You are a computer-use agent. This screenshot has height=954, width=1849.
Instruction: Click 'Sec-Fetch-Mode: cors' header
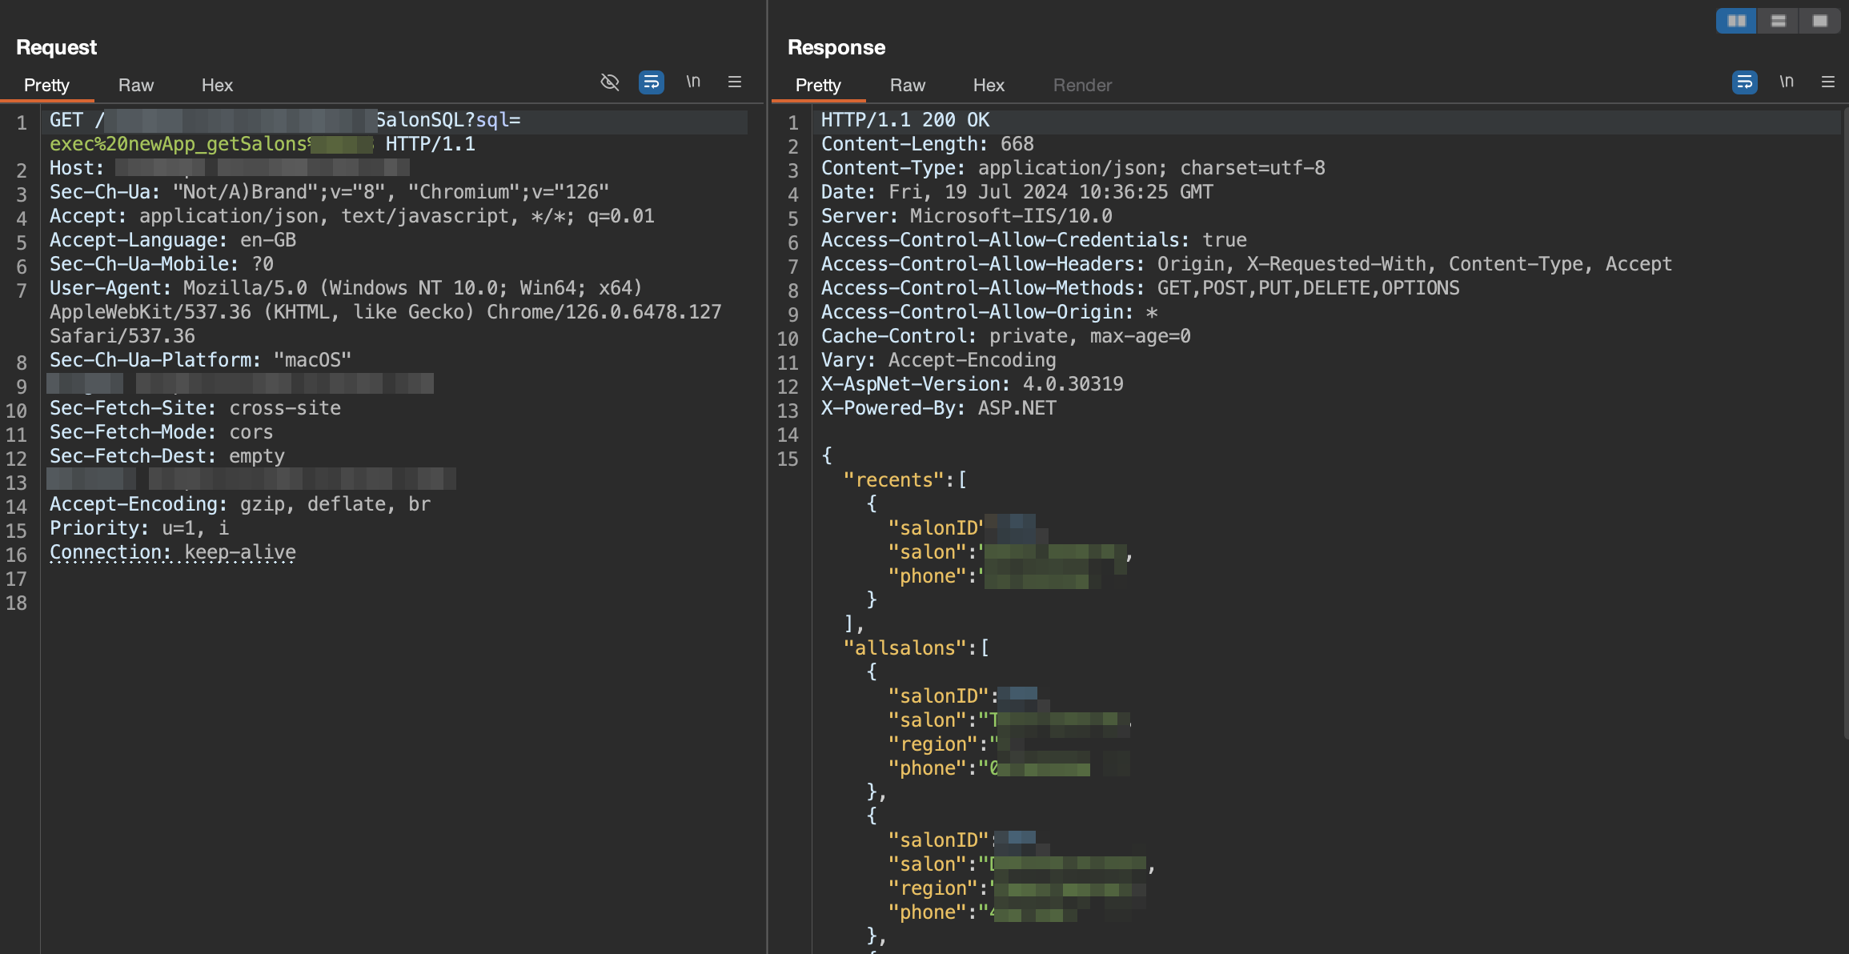click(162, 432)
